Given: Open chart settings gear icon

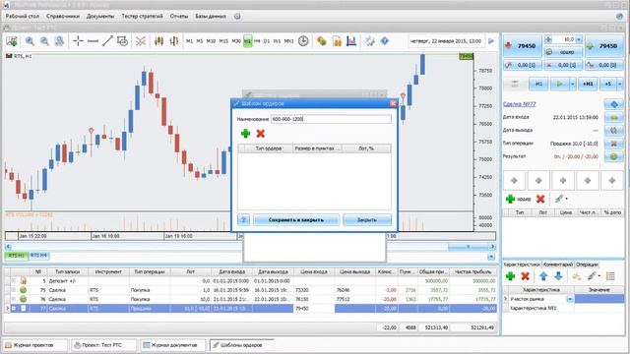Looking at the screenshot, I should point(370,41).
